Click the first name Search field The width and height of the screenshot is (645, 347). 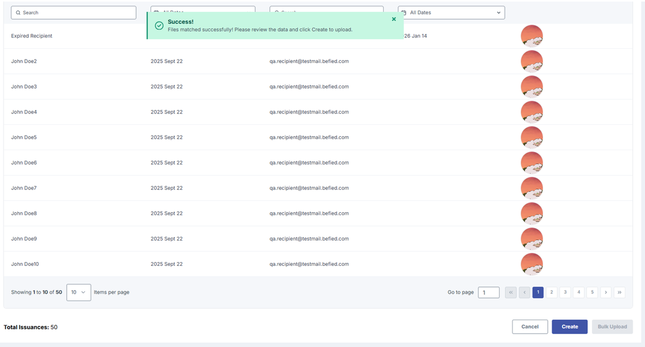coord(74,12)
